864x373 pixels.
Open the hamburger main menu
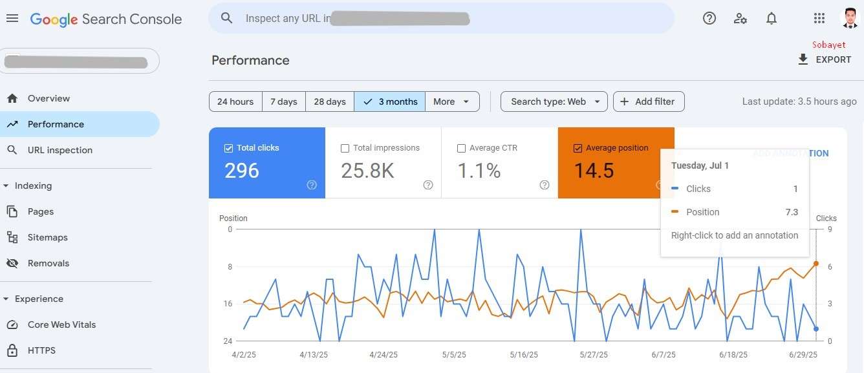coord(12,19)
